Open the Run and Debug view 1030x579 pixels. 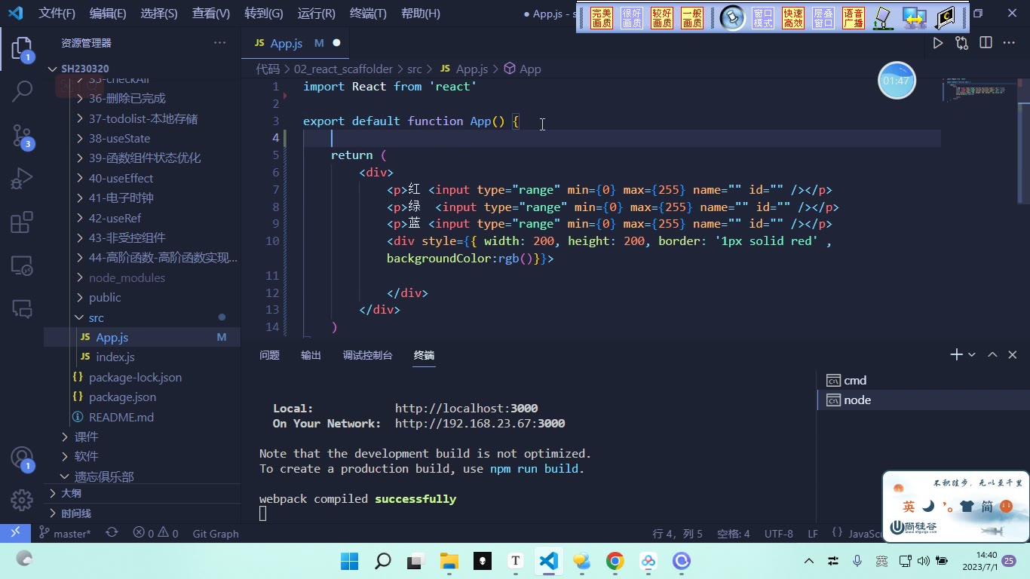[22, 179]
